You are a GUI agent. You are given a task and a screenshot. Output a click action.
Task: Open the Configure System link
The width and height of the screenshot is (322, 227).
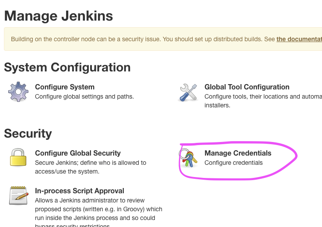[x=65, y=87]
